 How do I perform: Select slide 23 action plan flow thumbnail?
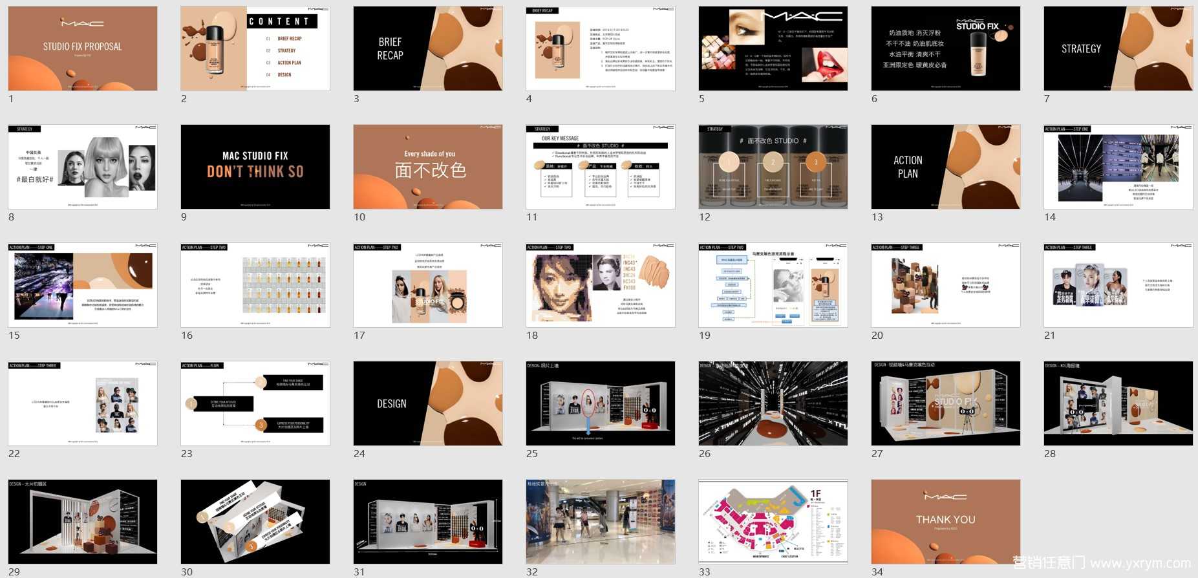pyautogui.click(x=255, y=403)
